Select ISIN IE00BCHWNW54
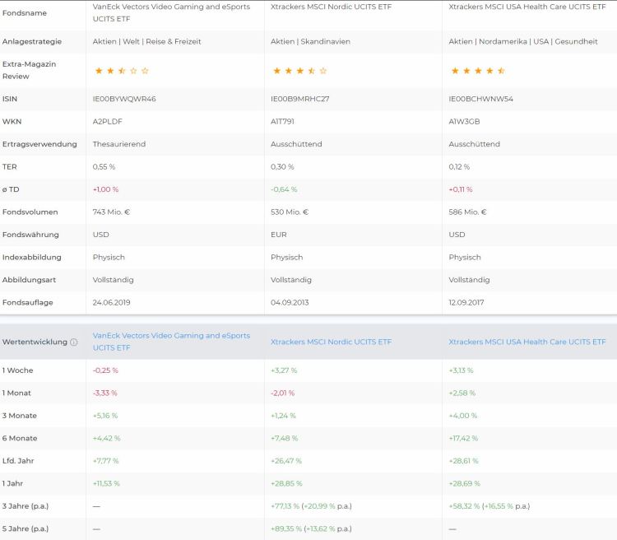617x540 pixels. click(x=480, y=99)
